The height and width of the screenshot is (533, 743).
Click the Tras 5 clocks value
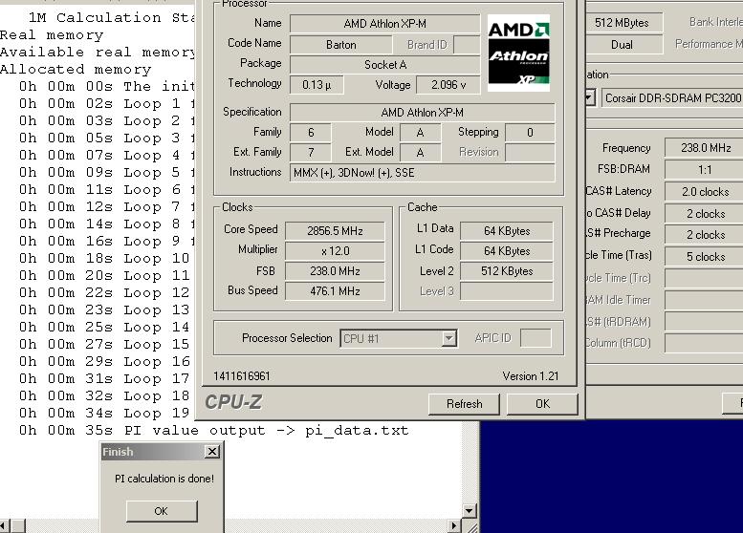pos(705,257)
